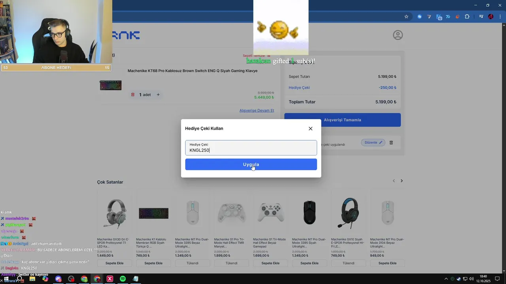Click the Toplam Tutar 5.199,00 ₺ value
The image size is (506, 284).
pyautogui.click(x=386, y=102)
